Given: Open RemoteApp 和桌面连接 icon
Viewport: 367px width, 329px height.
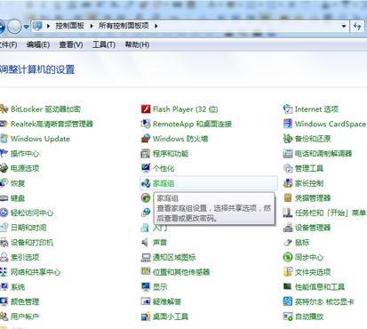Looking at the screenshot, I should tap(146, 124).
